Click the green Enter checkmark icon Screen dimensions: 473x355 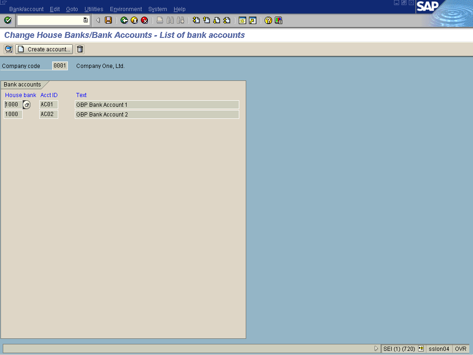click(x=8, y=20)
